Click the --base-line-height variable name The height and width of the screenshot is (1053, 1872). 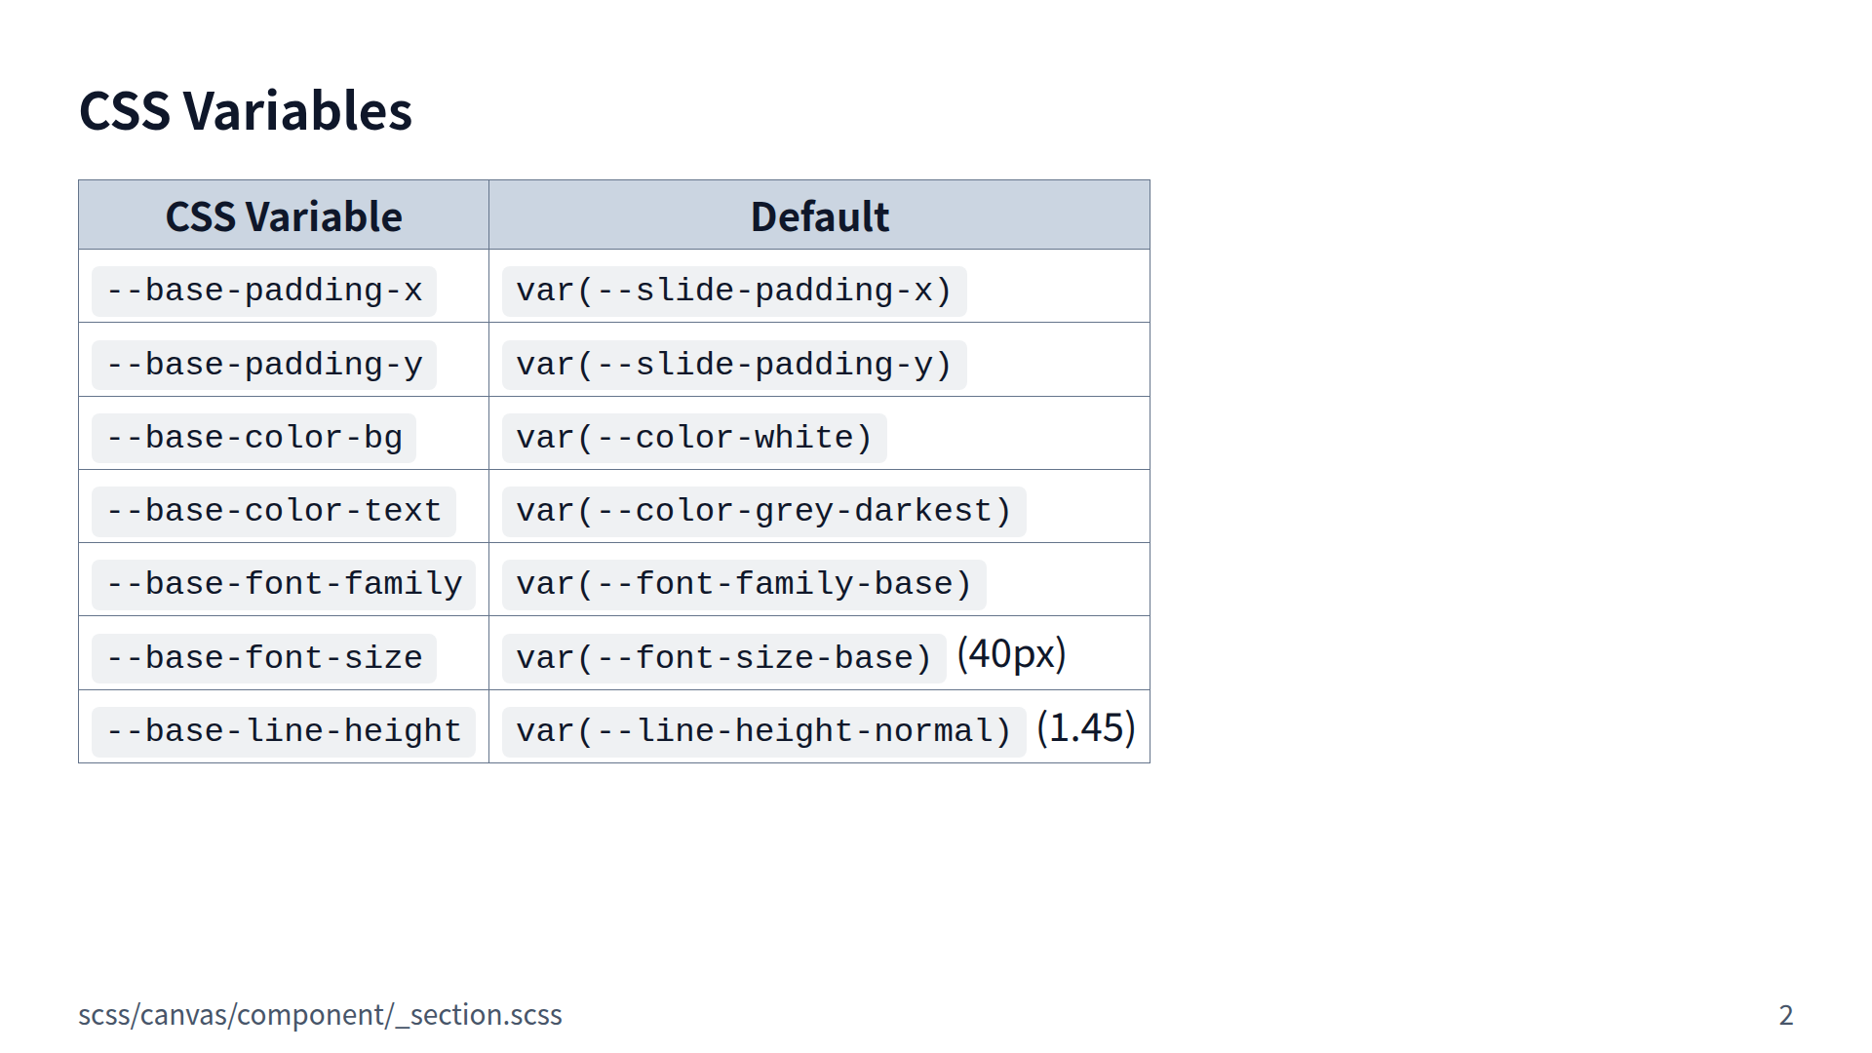[284, 731]
